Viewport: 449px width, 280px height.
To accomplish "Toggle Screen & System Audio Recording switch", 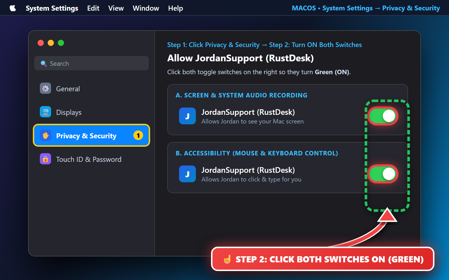I will pos(383,116).
